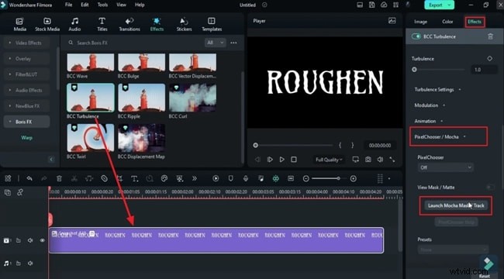Click the timeline zoom slider handle

point(338,178)
